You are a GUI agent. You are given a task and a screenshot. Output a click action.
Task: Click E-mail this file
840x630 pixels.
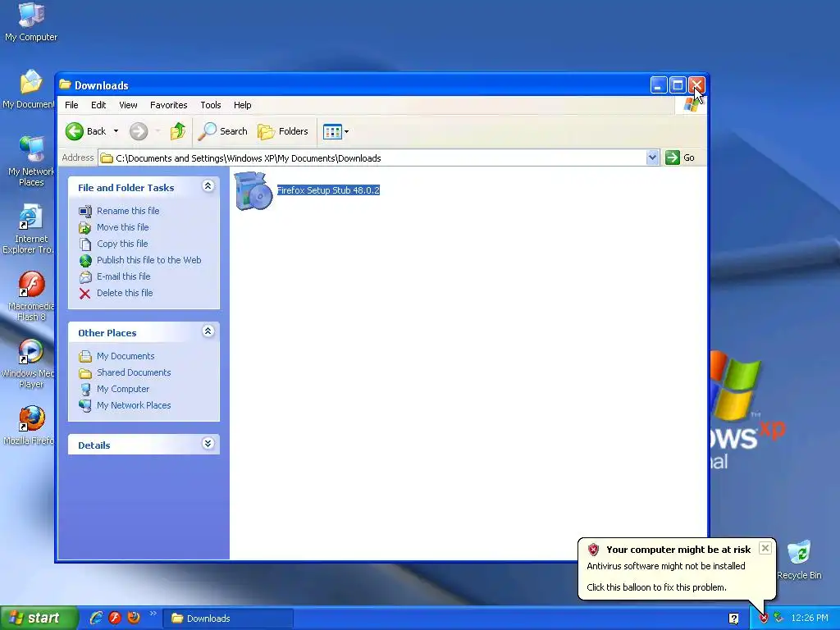[x=124, y=276]
